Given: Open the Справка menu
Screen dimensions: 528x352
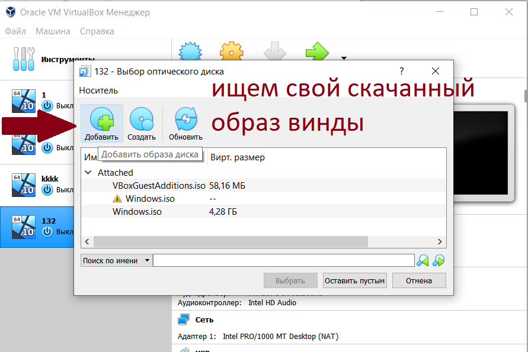Looking at the screenshot, I should (97, 31).
